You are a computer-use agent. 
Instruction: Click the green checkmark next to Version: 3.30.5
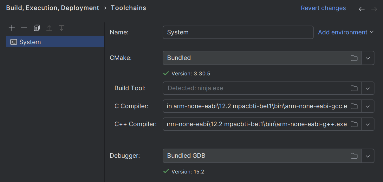point(166,73)
